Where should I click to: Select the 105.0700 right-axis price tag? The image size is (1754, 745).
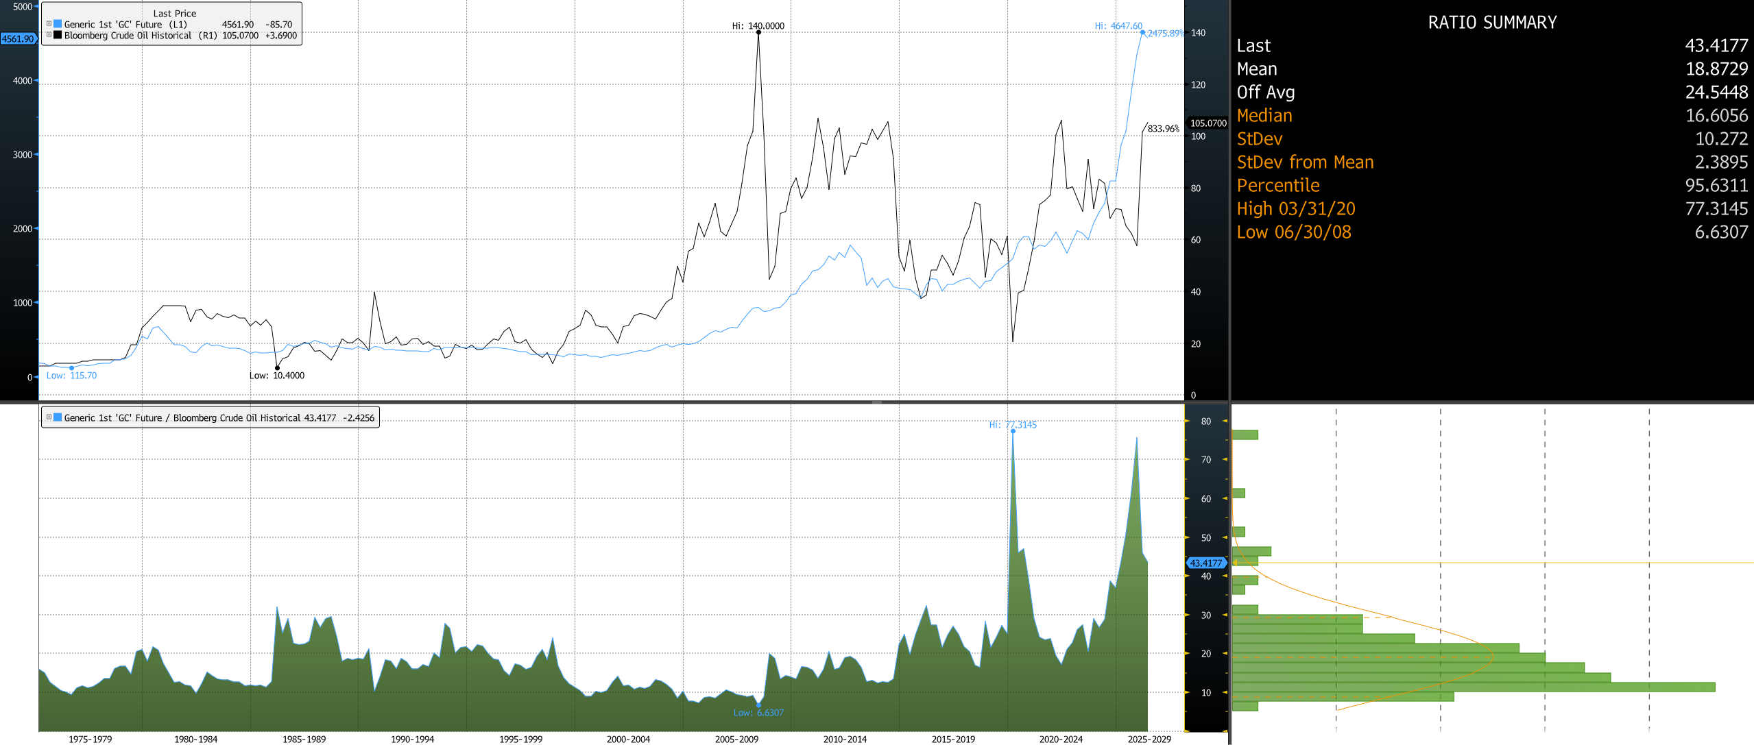tap(1208, 123)
